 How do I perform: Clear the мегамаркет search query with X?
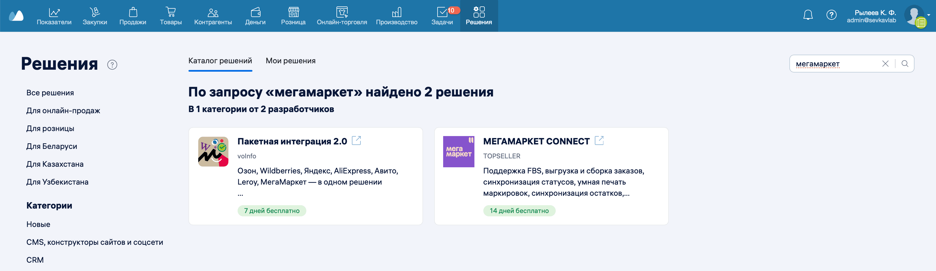click(x=885, y=64)
